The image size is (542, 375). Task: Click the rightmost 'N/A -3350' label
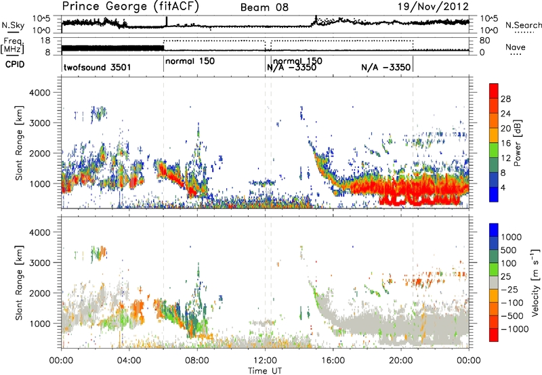386,67
